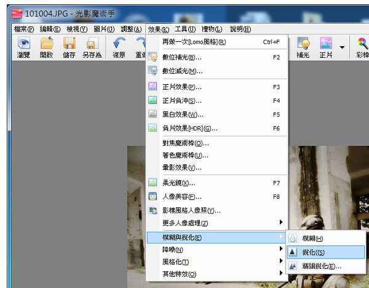The width and height of the screenshot is (369, 288).
Task: Open the 檢視(V) menu
Action: coord(77,29)
